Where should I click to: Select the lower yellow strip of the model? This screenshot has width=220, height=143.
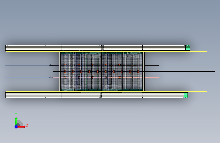[x=106, y=92]
